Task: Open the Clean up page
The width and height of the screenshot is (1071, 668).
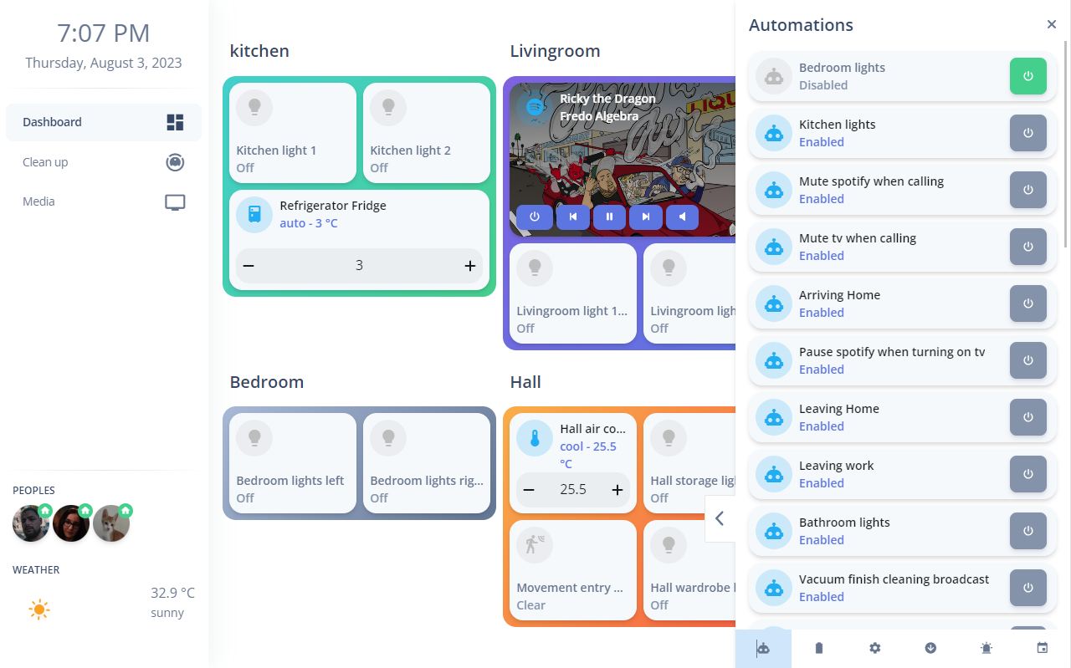Action: (104, 162)
